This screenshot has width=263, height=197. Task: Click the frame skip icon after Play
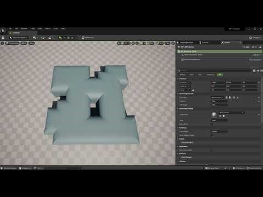(64, 38)
